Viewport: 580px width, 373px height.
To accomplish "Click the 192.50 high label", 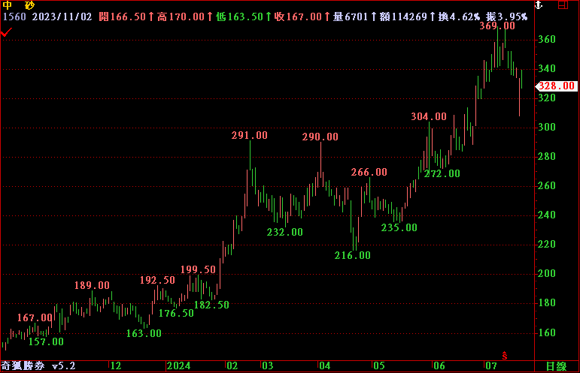I will (x=157, y=281).
